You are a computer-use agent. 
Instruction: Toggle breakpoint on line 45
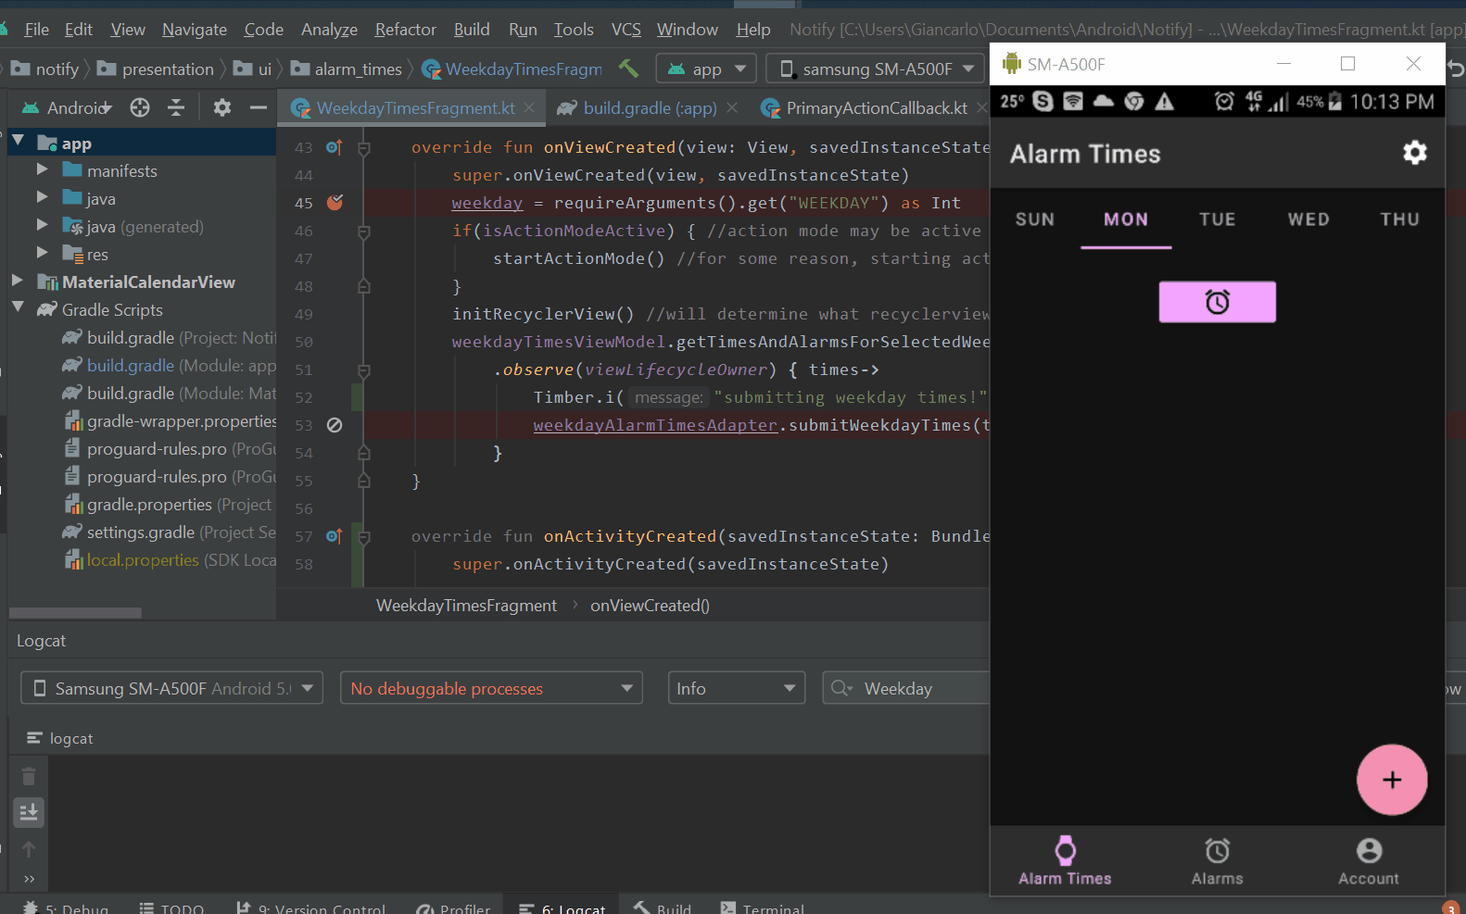335,203
